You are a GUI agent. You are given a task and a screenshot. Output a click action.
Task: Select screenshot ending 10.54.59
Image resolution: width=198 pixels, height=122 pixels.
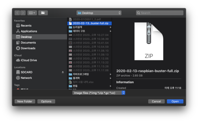pyautogui.click(x=90, y=47)
